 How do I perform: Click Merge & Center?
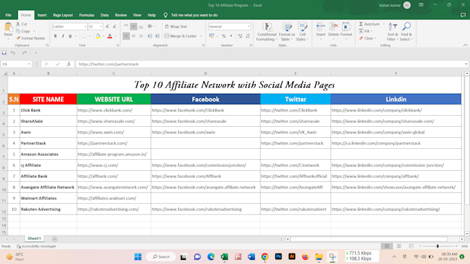(x=181, y=36)
